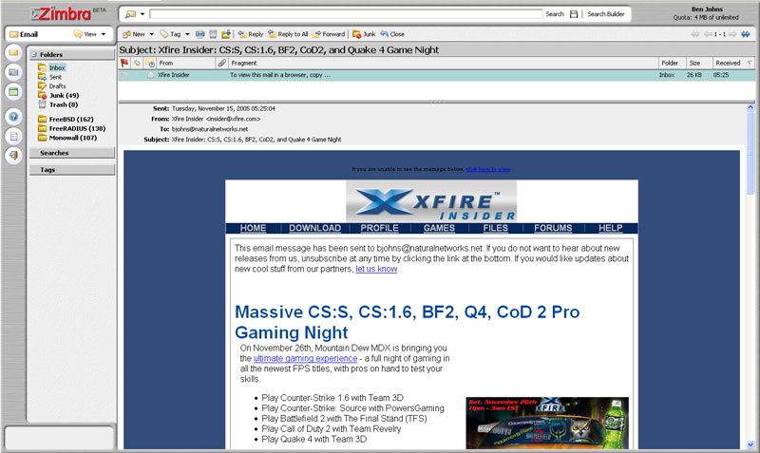Screen dimensions: 760x453
Task: Open the dropdown arrow next to Tag
Action: tap(187, 34)
